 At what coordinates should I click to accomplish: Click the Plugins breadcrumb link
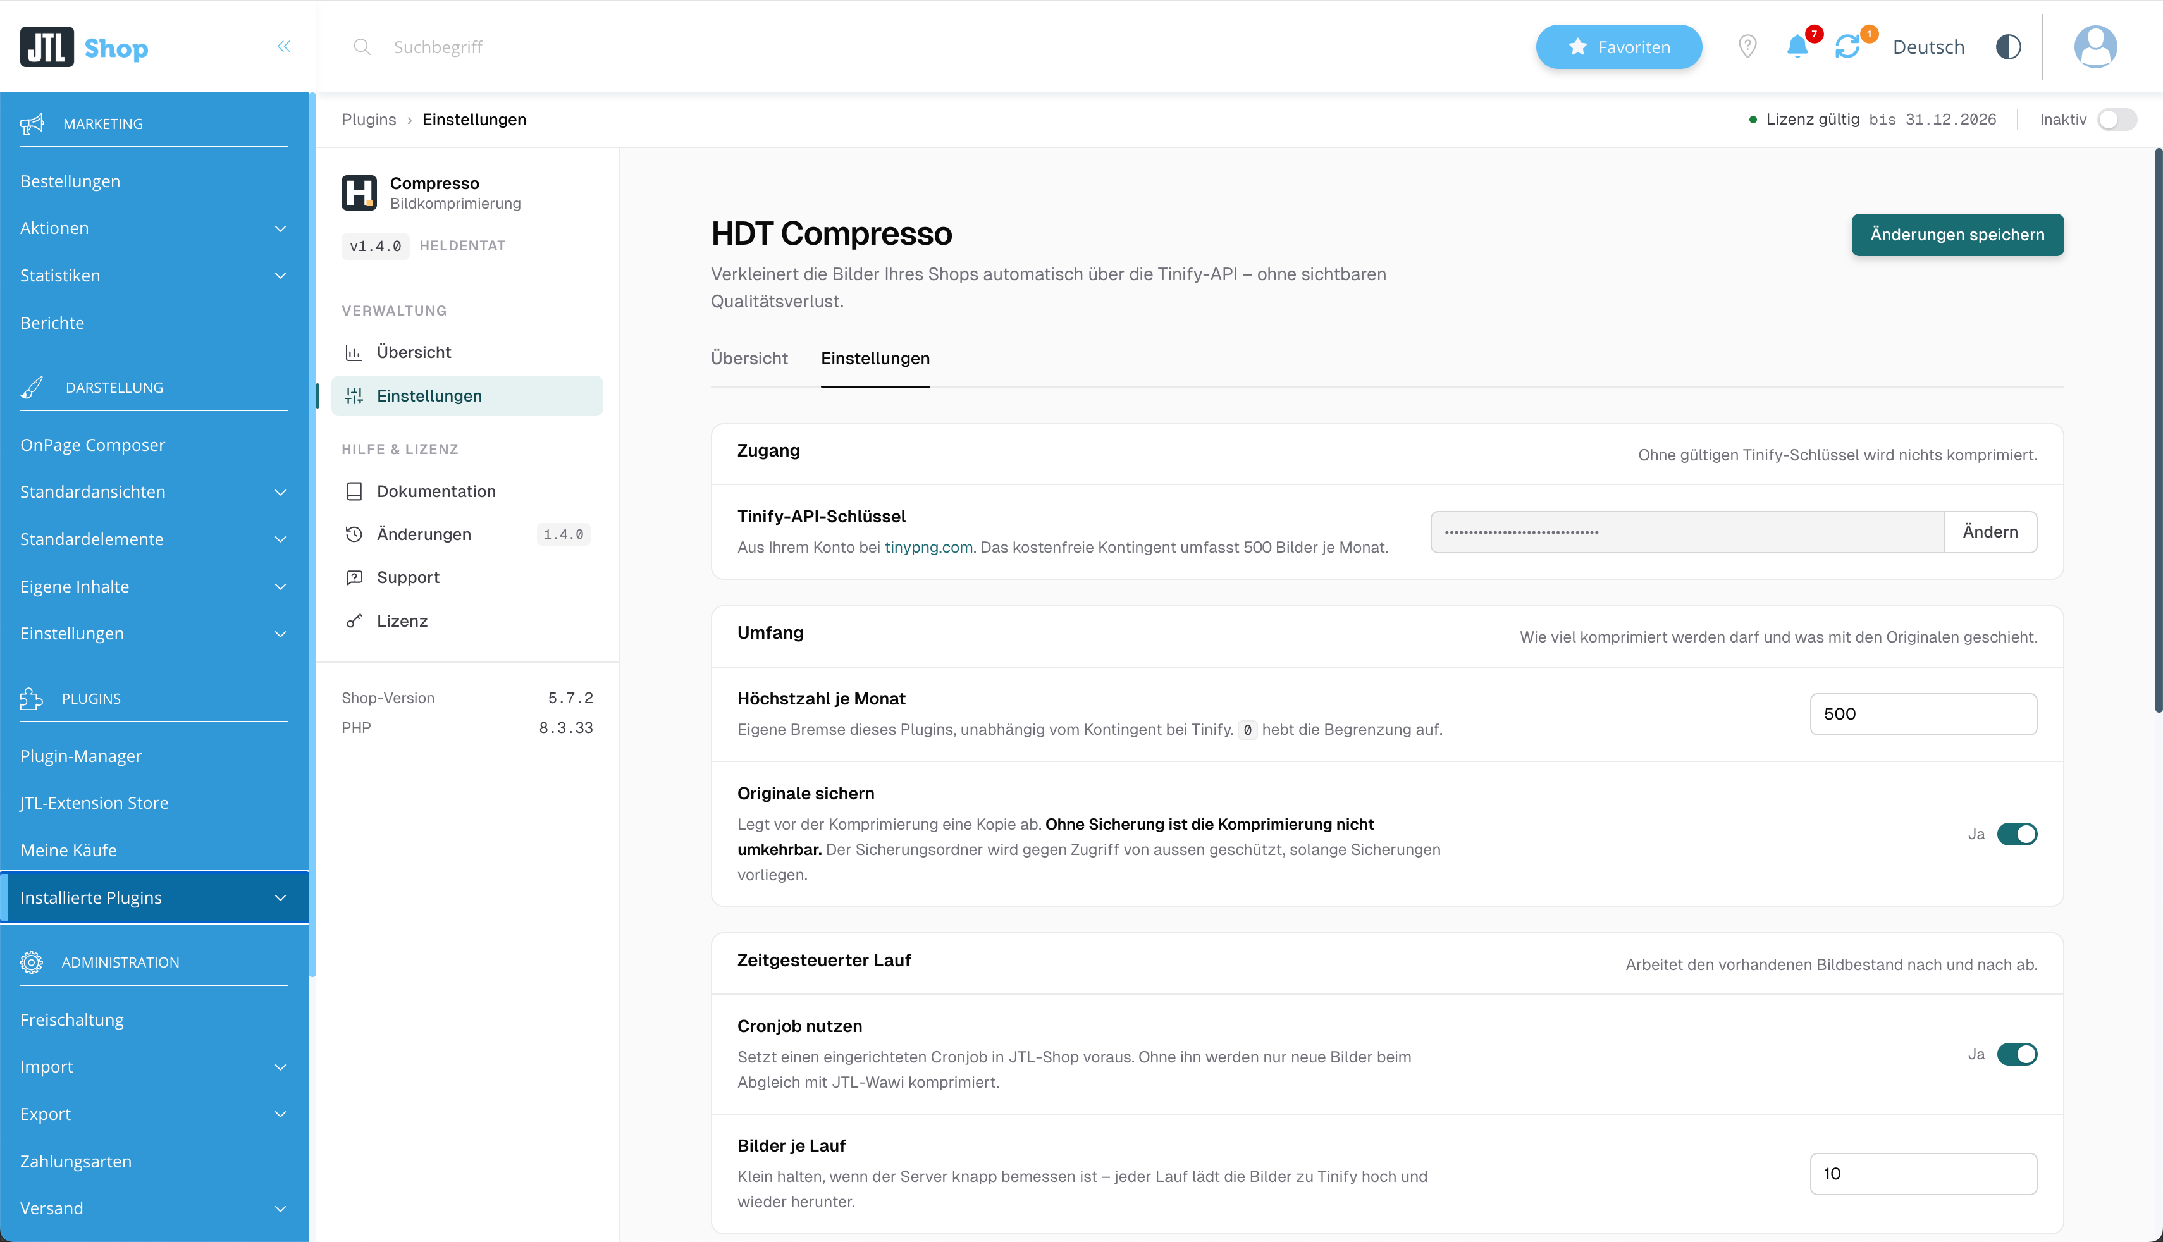[369, 120]
